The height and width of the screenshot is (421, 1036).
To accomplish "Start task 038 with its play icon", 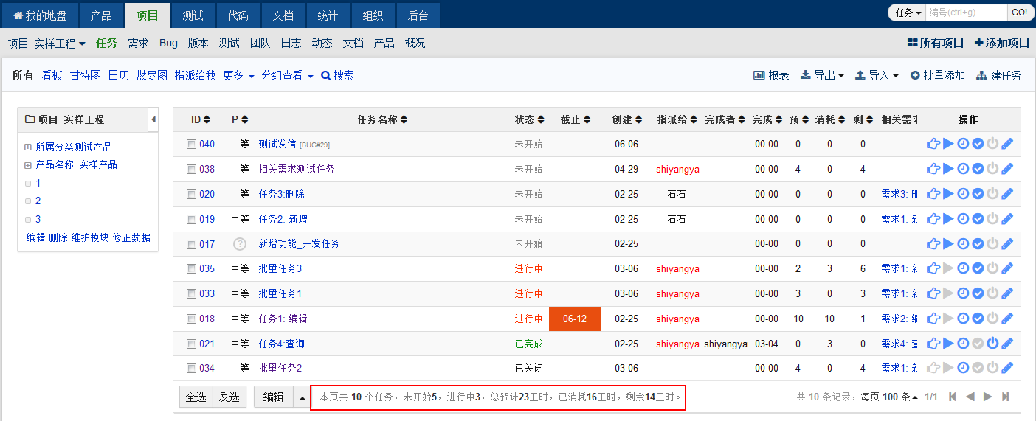I will click(949, 169).
